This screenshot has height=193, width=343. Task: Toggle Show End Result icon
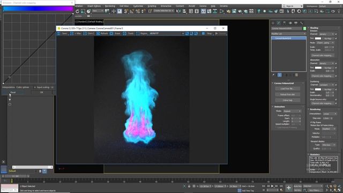pyautogui.click(x=280, y=75)
